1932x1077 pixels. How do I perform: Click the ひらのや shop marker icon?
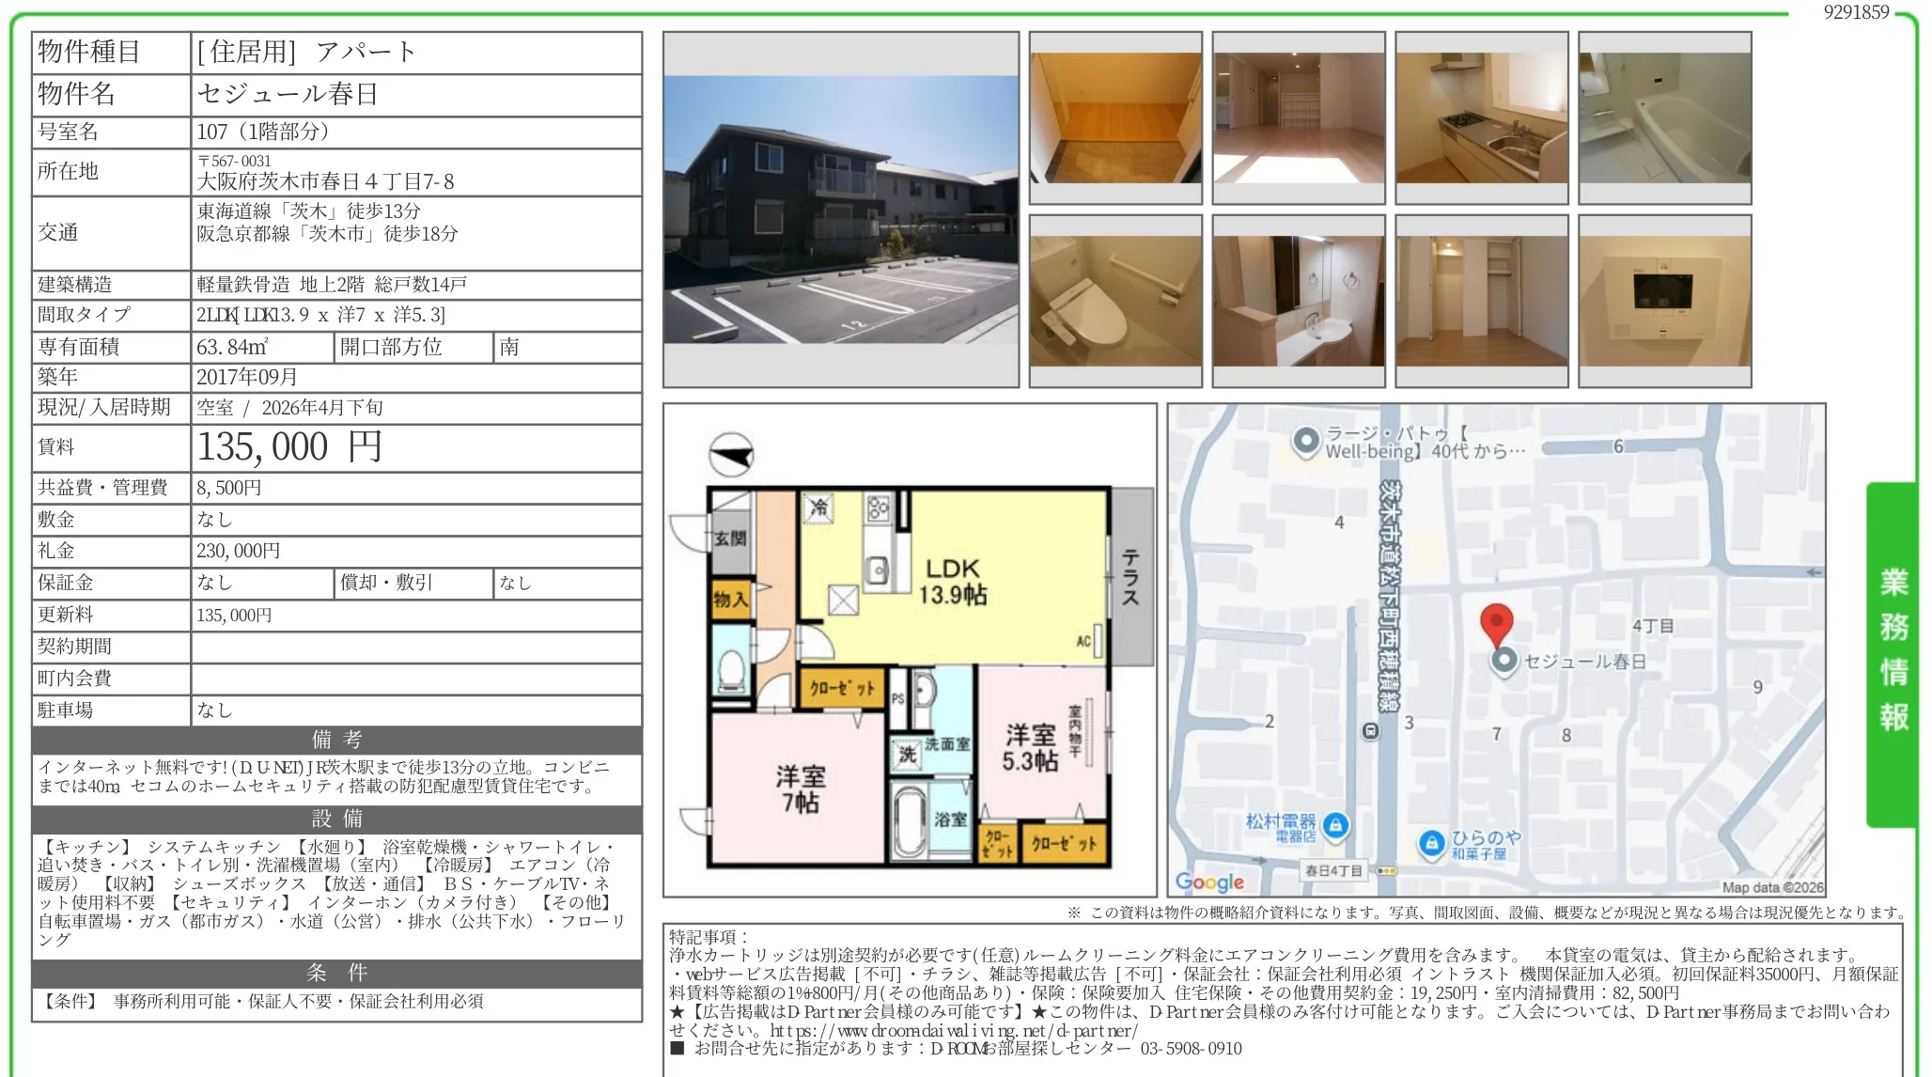coord(1430,843)
